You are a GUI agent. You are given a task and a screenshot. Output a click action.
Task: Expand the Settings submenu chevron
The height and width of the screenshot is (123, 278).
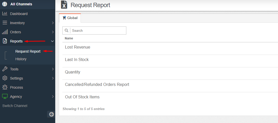click(x=53, y=78)
